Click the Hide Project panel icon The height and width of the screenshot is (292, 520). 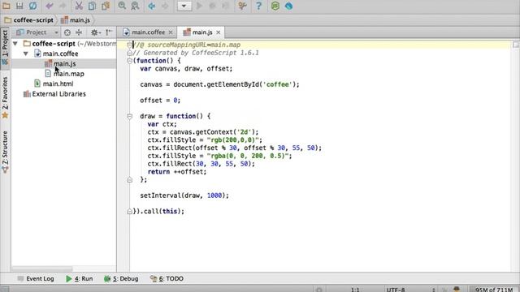(x=109, y=32)
